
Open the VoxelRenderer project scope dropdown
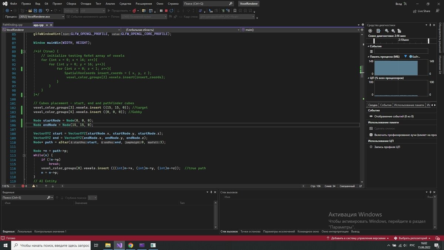tap(61, 30)
